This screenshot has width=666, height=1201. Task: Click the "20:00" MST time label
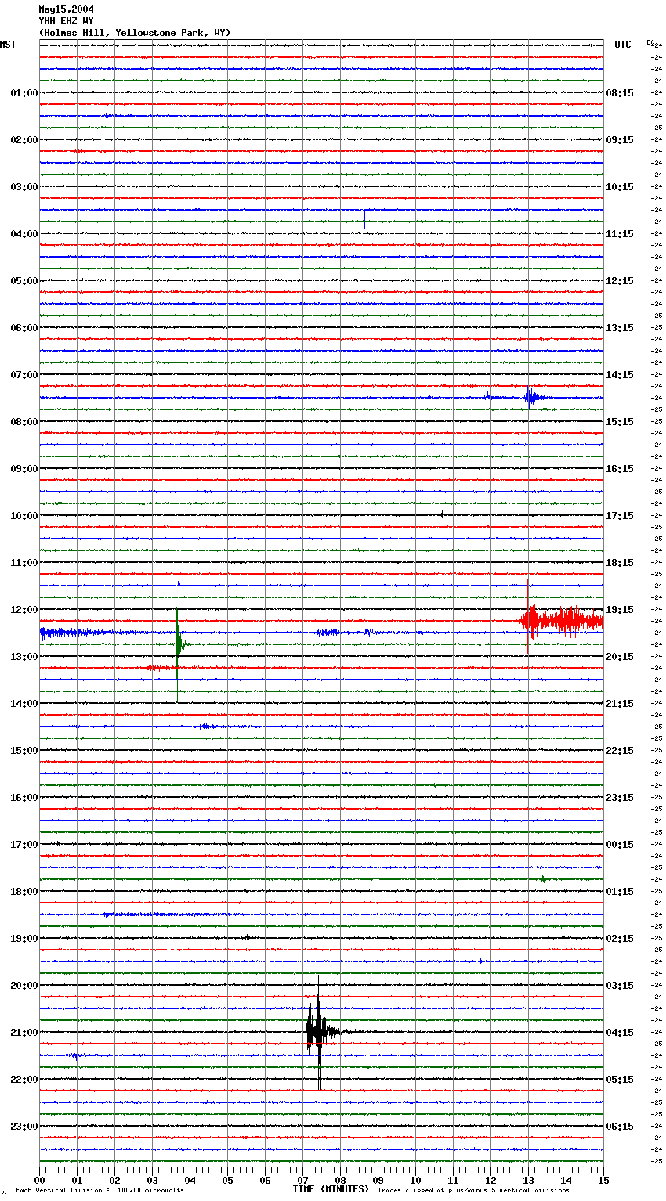pyautogui.click(x=24, y=986)
